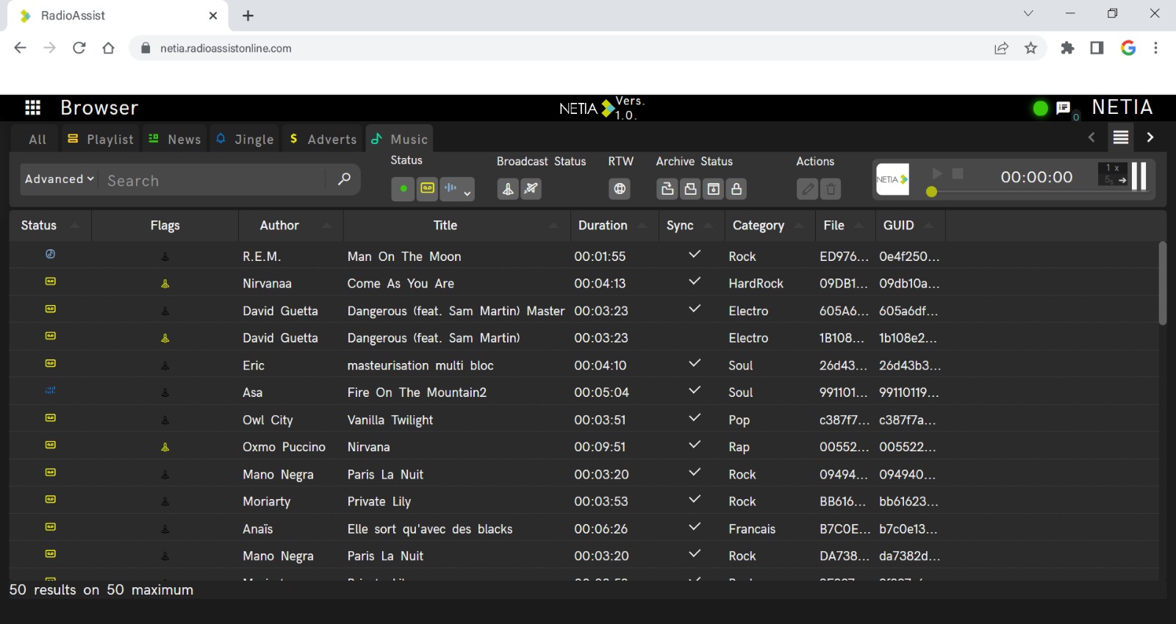Click the yellow playback position slider knob
The height and width of the screenshot is (624, 1176).
[931, 192]
